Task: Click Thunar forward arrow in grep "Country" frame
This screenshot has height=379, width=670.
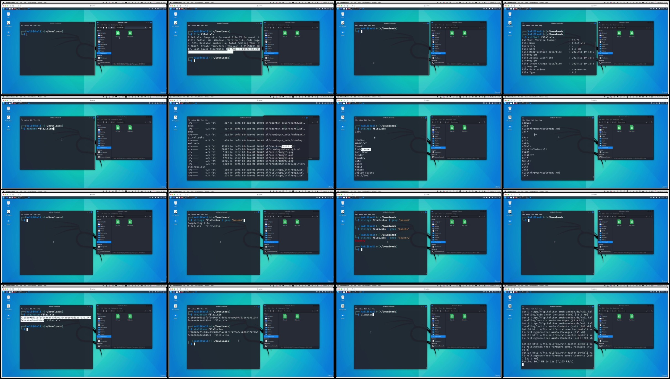Action: (x=435, y=216)
